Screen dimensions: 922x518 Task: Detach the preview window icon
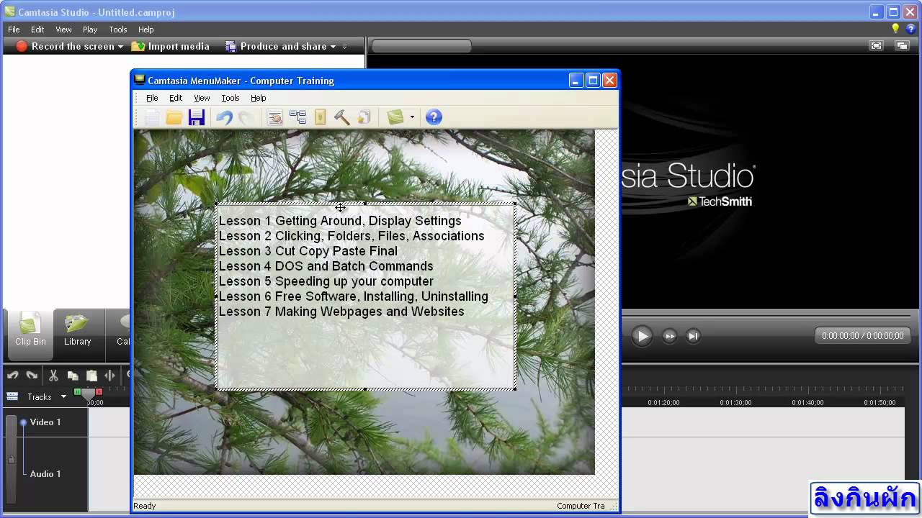click(x=902, y=46)
